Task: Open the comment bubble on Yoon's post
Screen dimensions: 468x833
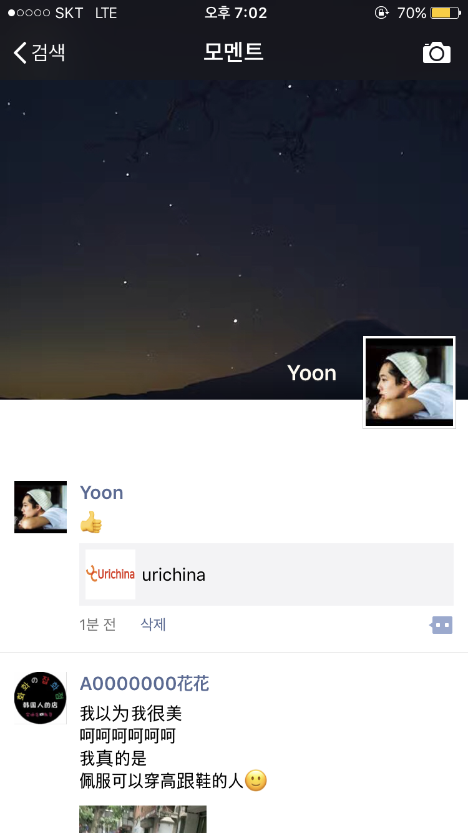Action: (442, 624)
